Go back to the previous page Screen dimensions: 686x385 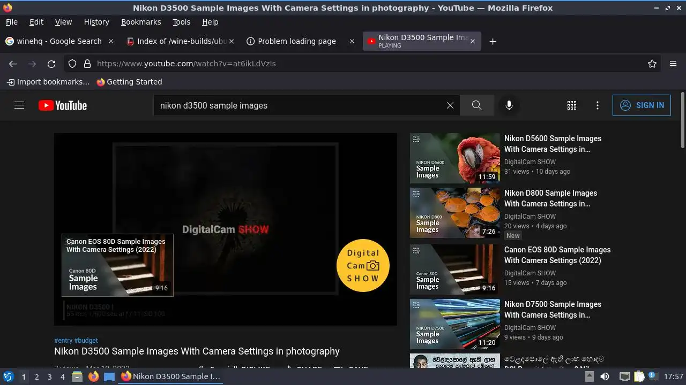point(13,64)
